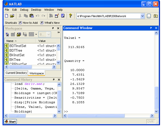161x126 pixels.
Task: Select 'disp([Price Holdings' history entry
Action: pos(35,102)
